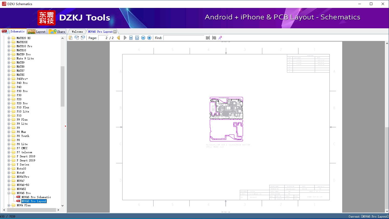Fit whole page in view
The image size is (389, 219).
137,38
